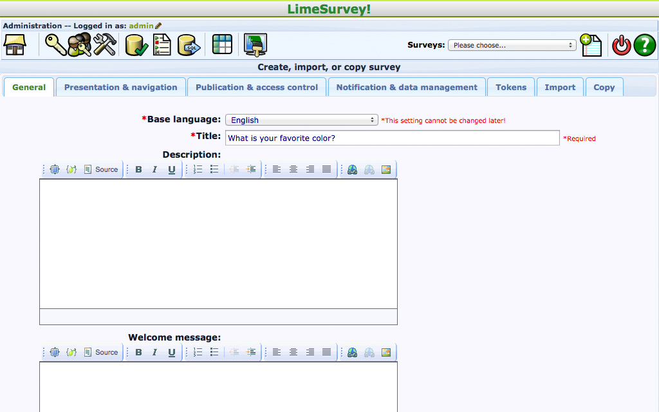Open the Import tab

[561, 87]
